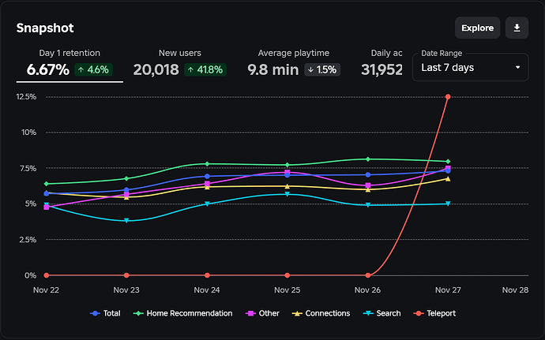545x340 pixels.
Task: Open the Explore view
Action: coord(477,28)
